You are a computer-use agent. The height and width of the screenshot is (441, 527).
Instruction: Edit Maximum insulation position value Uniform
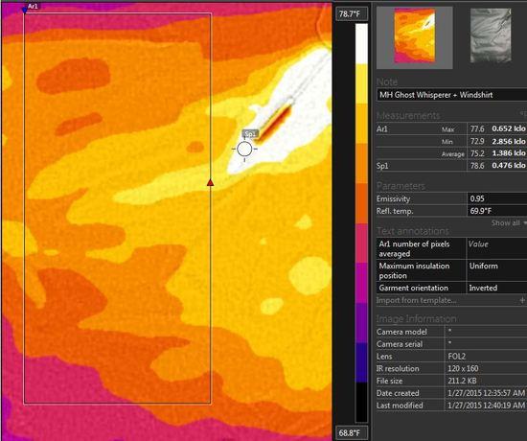pos(497,270)
